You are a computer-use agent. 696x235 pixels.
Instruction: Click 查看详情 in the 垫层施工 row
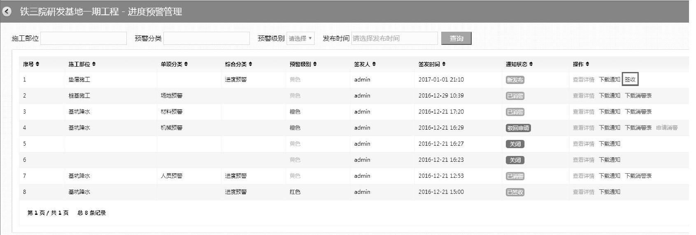point(584,80)
